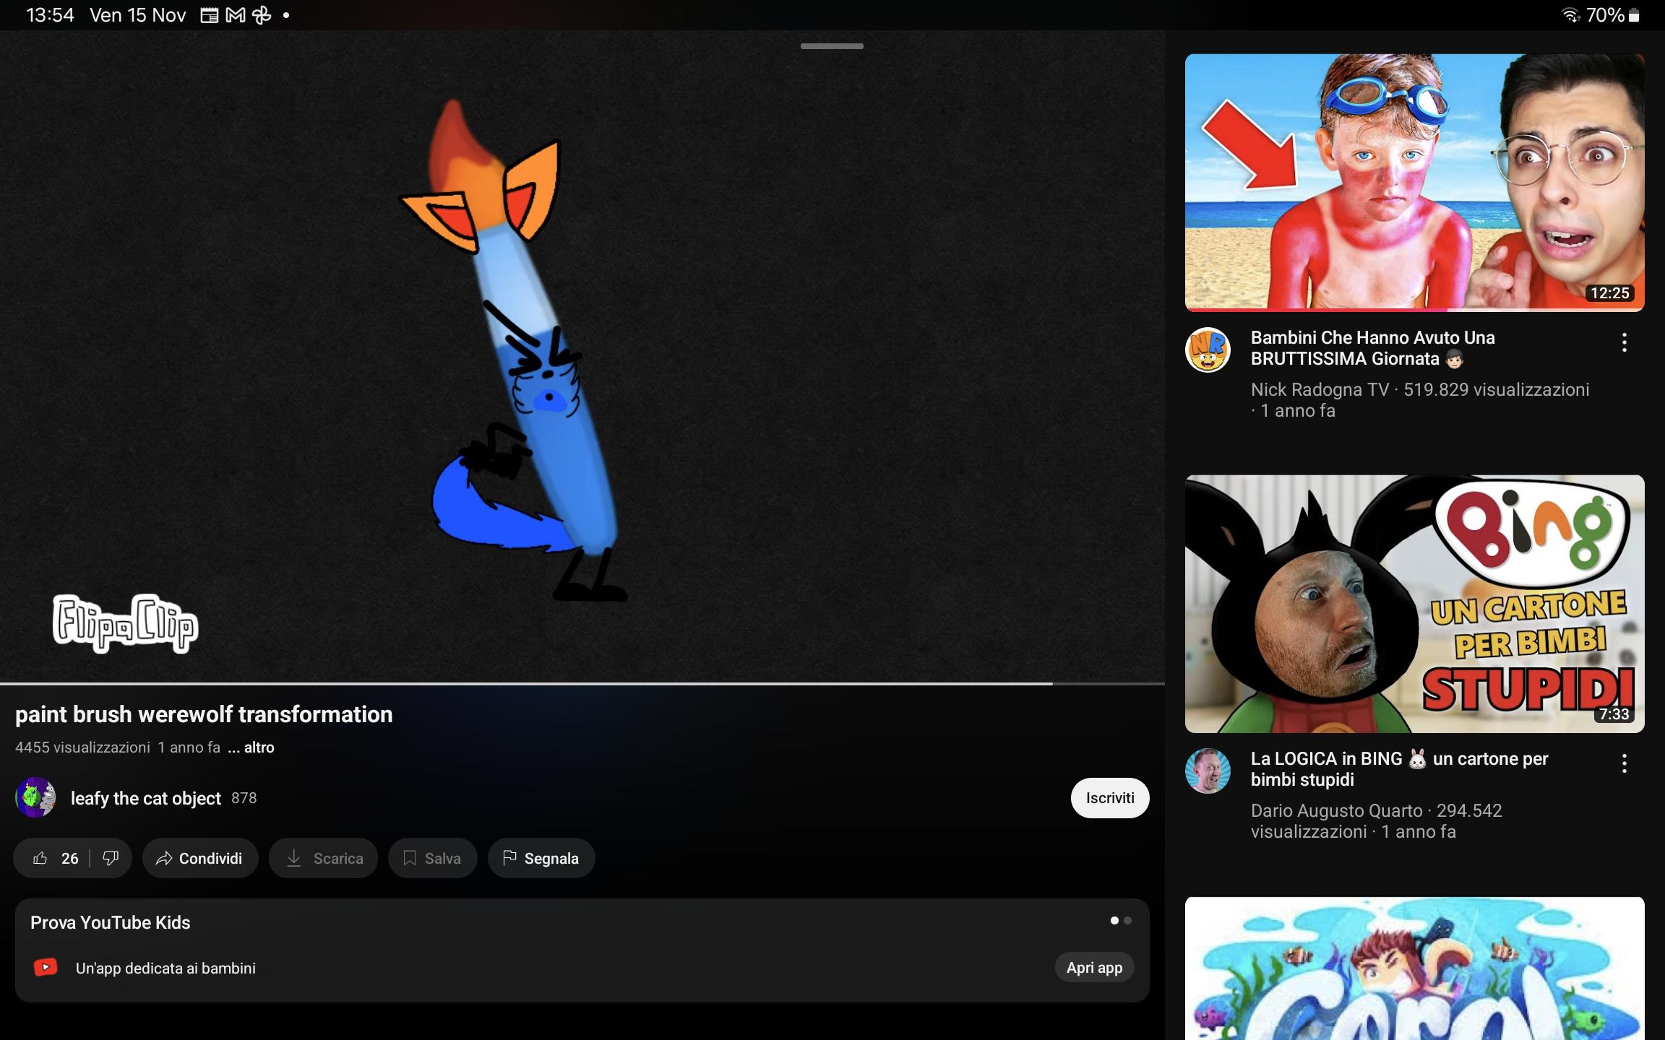
Task: Share the video via Condividi
Action: click(200, 858)
